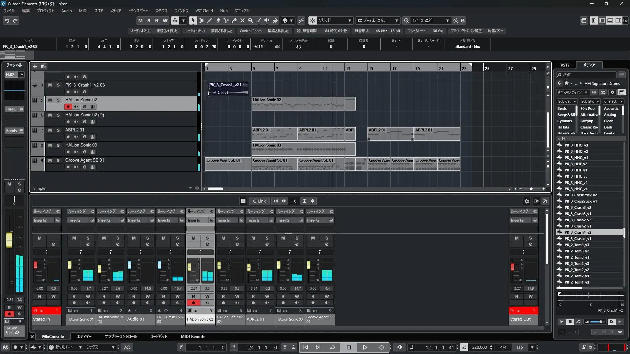
Task: Disable record on HALion Sonic 02 track
Action: 68,107
